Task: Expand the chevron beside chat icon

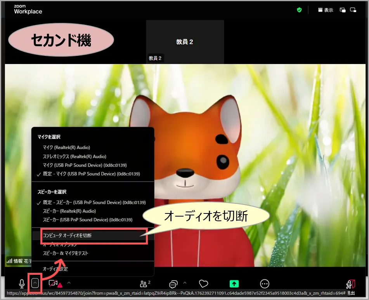Action: (x=185, y=283)
